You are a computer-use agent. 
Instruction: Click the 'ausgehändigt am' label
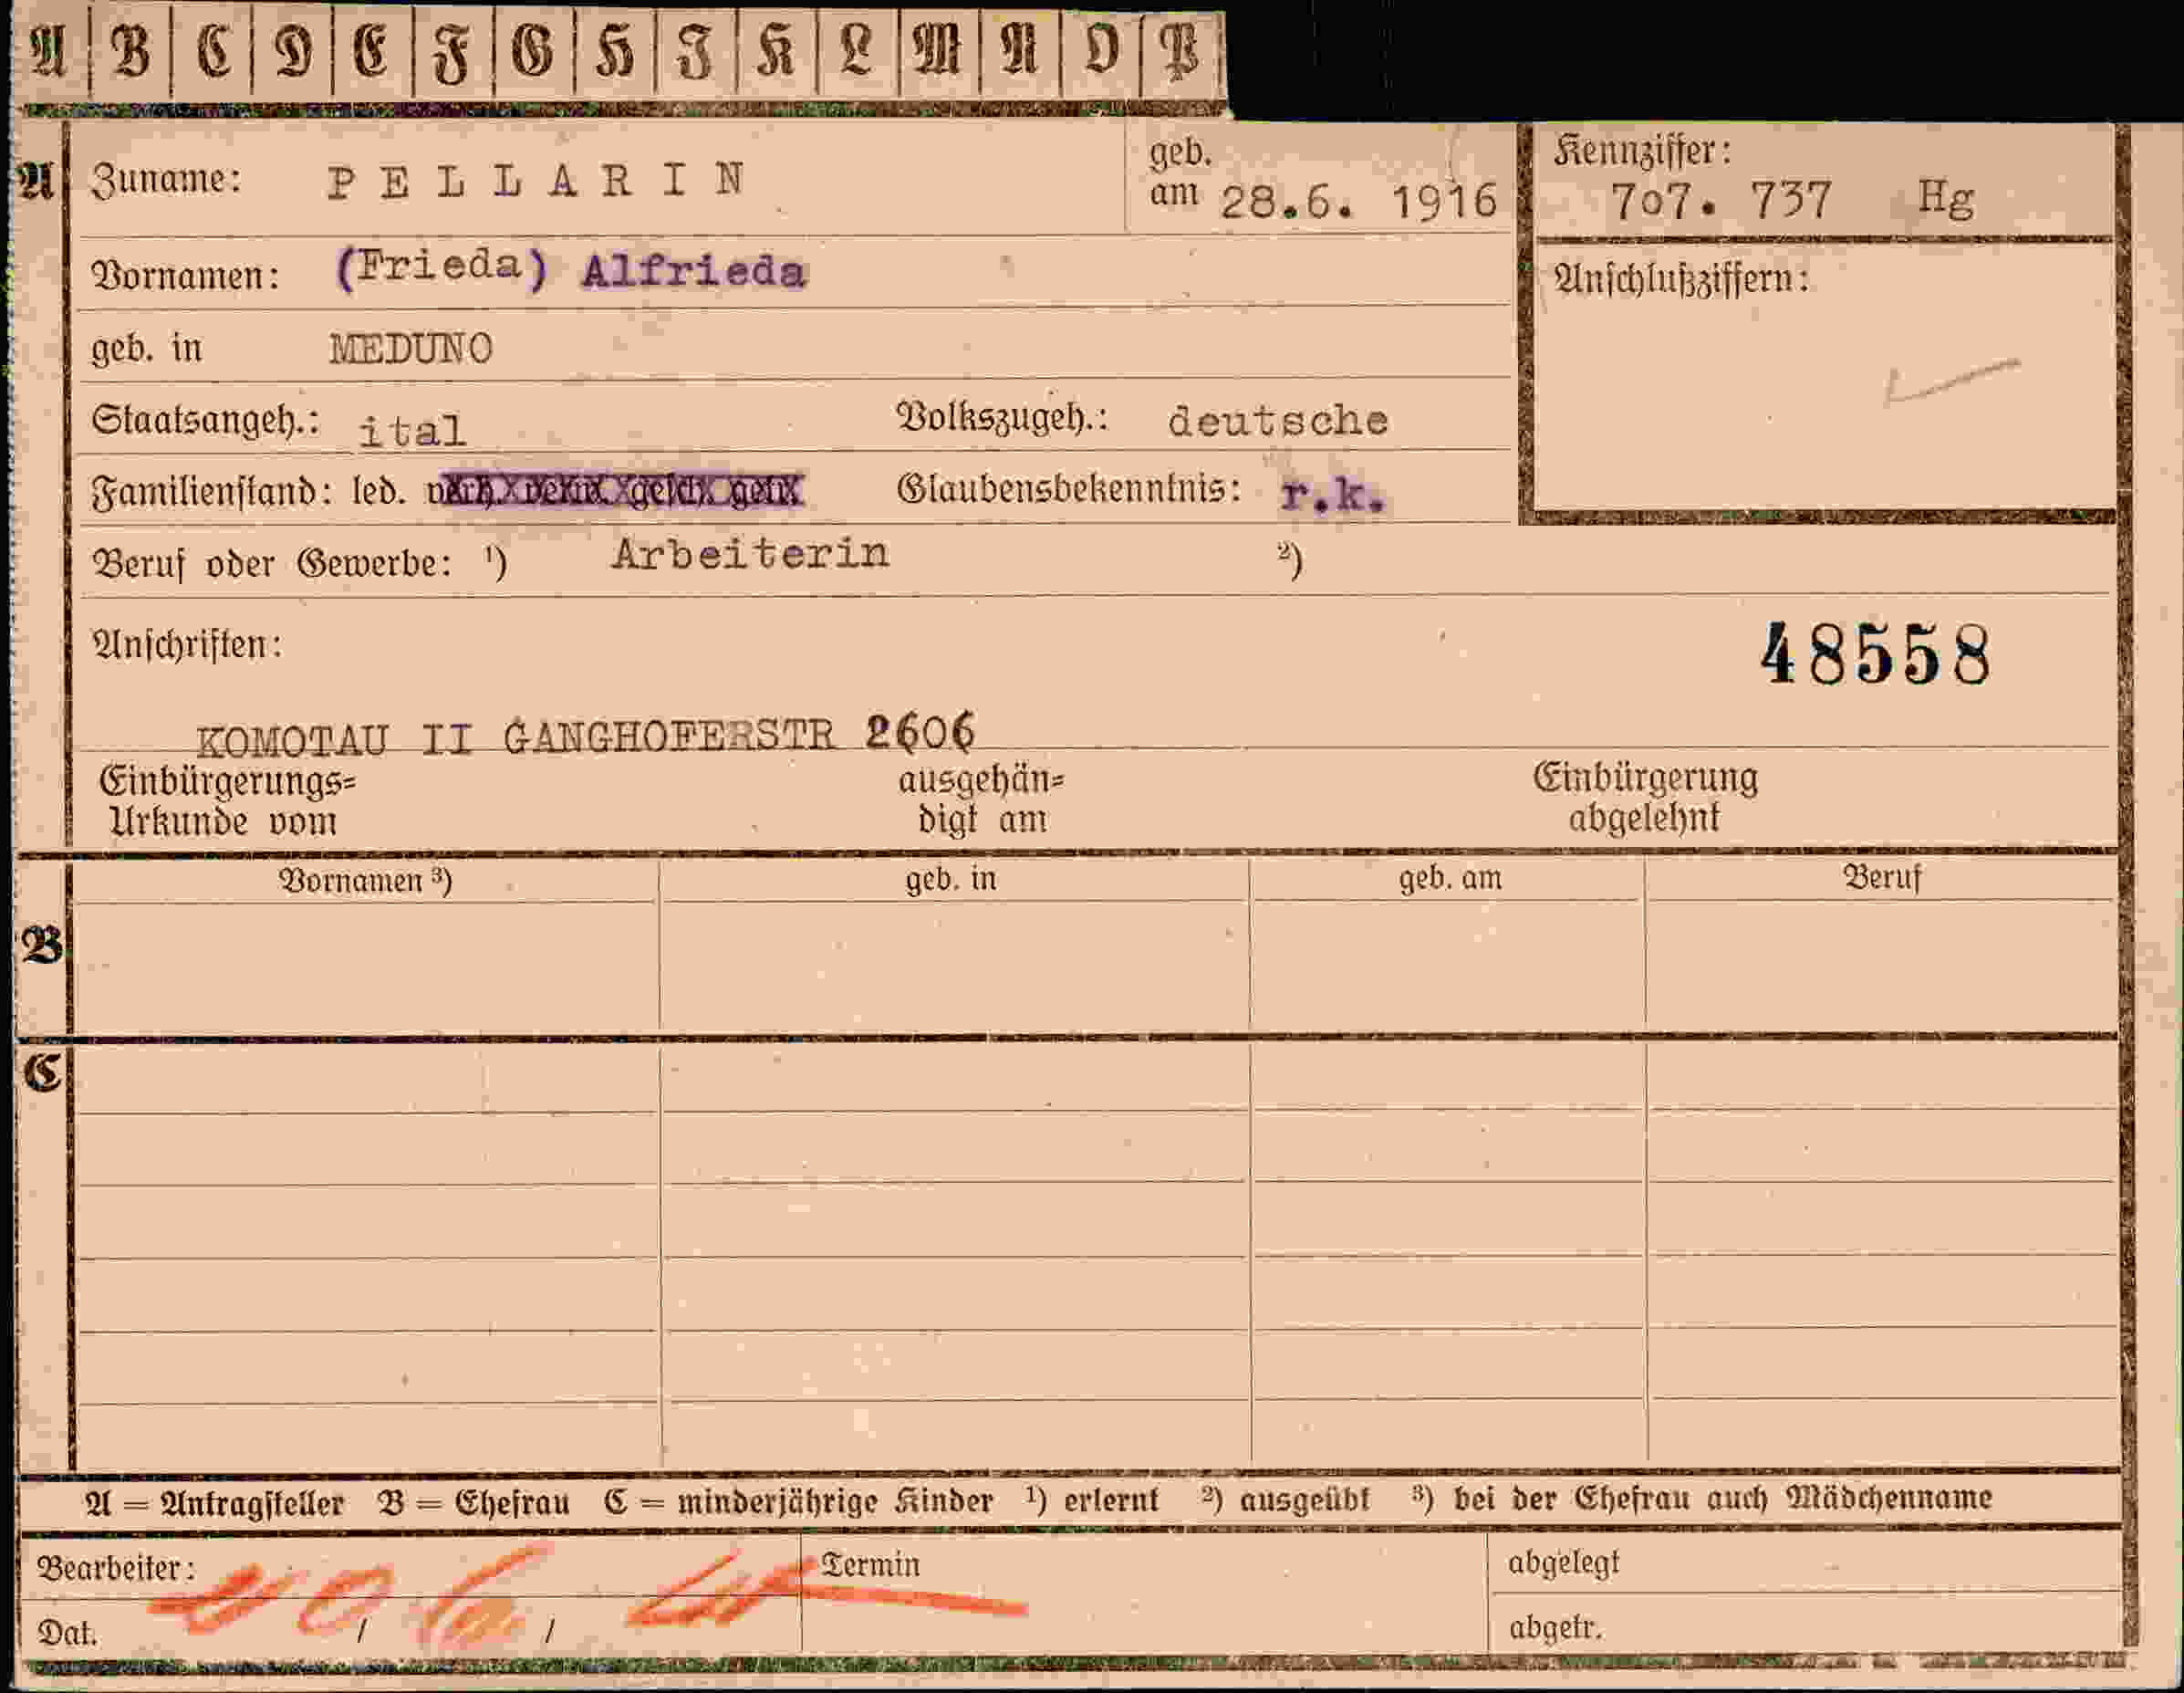click(x=982, y=800)
